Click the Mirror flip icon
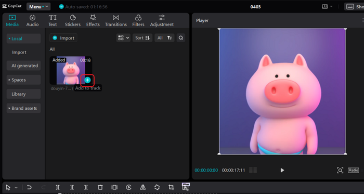Image resolution: width=364 pixels, height=194 pixels. click(x=143, y=187)
